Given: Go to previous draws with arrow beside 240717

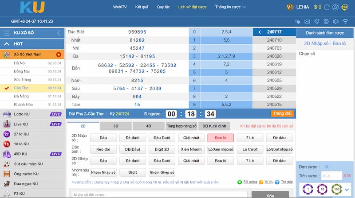Looking at the screenshot, I should (260, 32).
